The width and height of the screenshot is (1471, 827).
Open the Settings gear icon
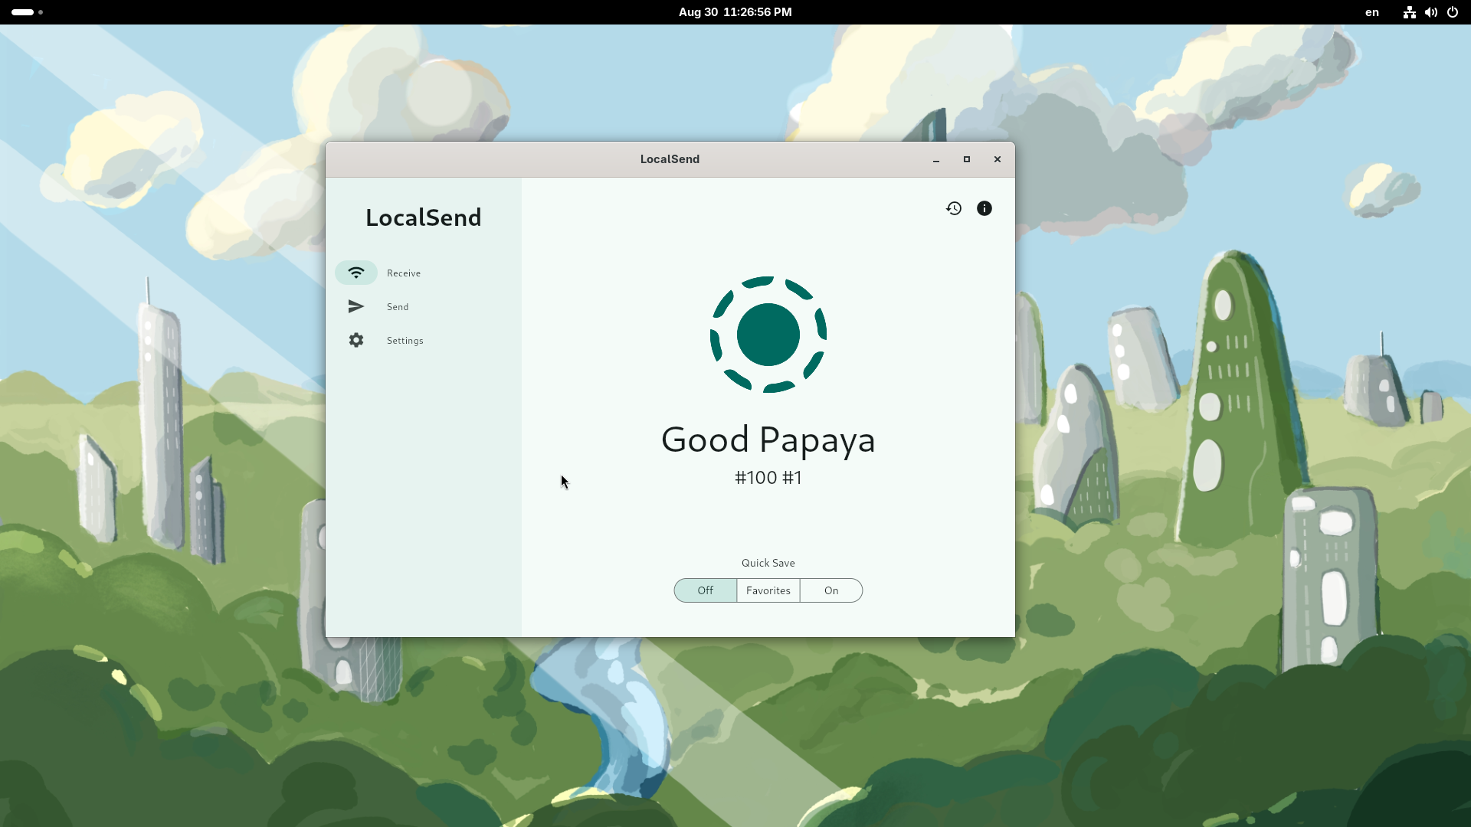[x=356, y=340]
